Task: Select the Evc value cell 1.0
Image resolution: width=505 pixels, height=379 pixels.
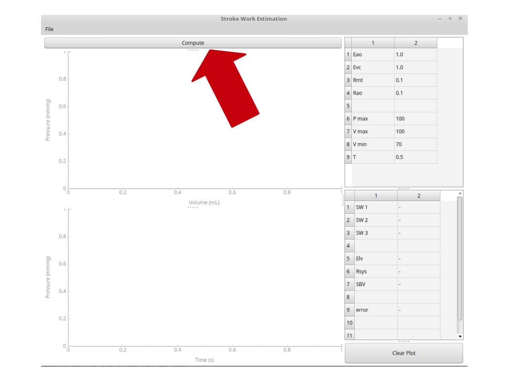Action: (415, 67)
